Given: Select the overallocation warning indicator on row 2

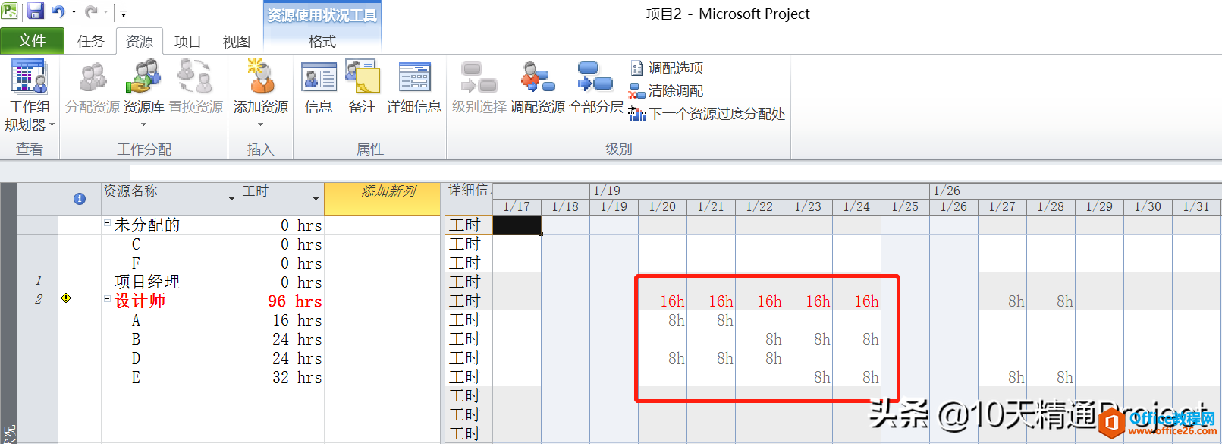Looking at the screenshot, I should pyautogui.click(x=67, y=298).
